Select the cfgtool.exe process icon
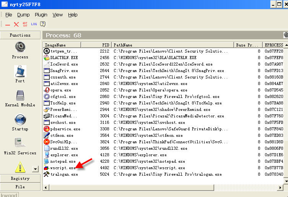 [47, 96]
